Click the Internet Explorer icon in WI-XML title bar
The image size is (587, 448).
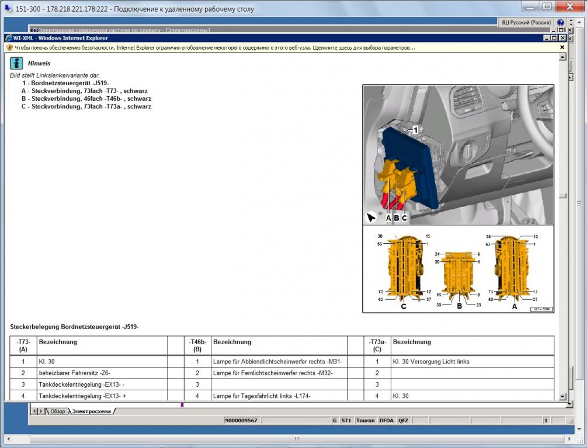(x=9, y=38)
